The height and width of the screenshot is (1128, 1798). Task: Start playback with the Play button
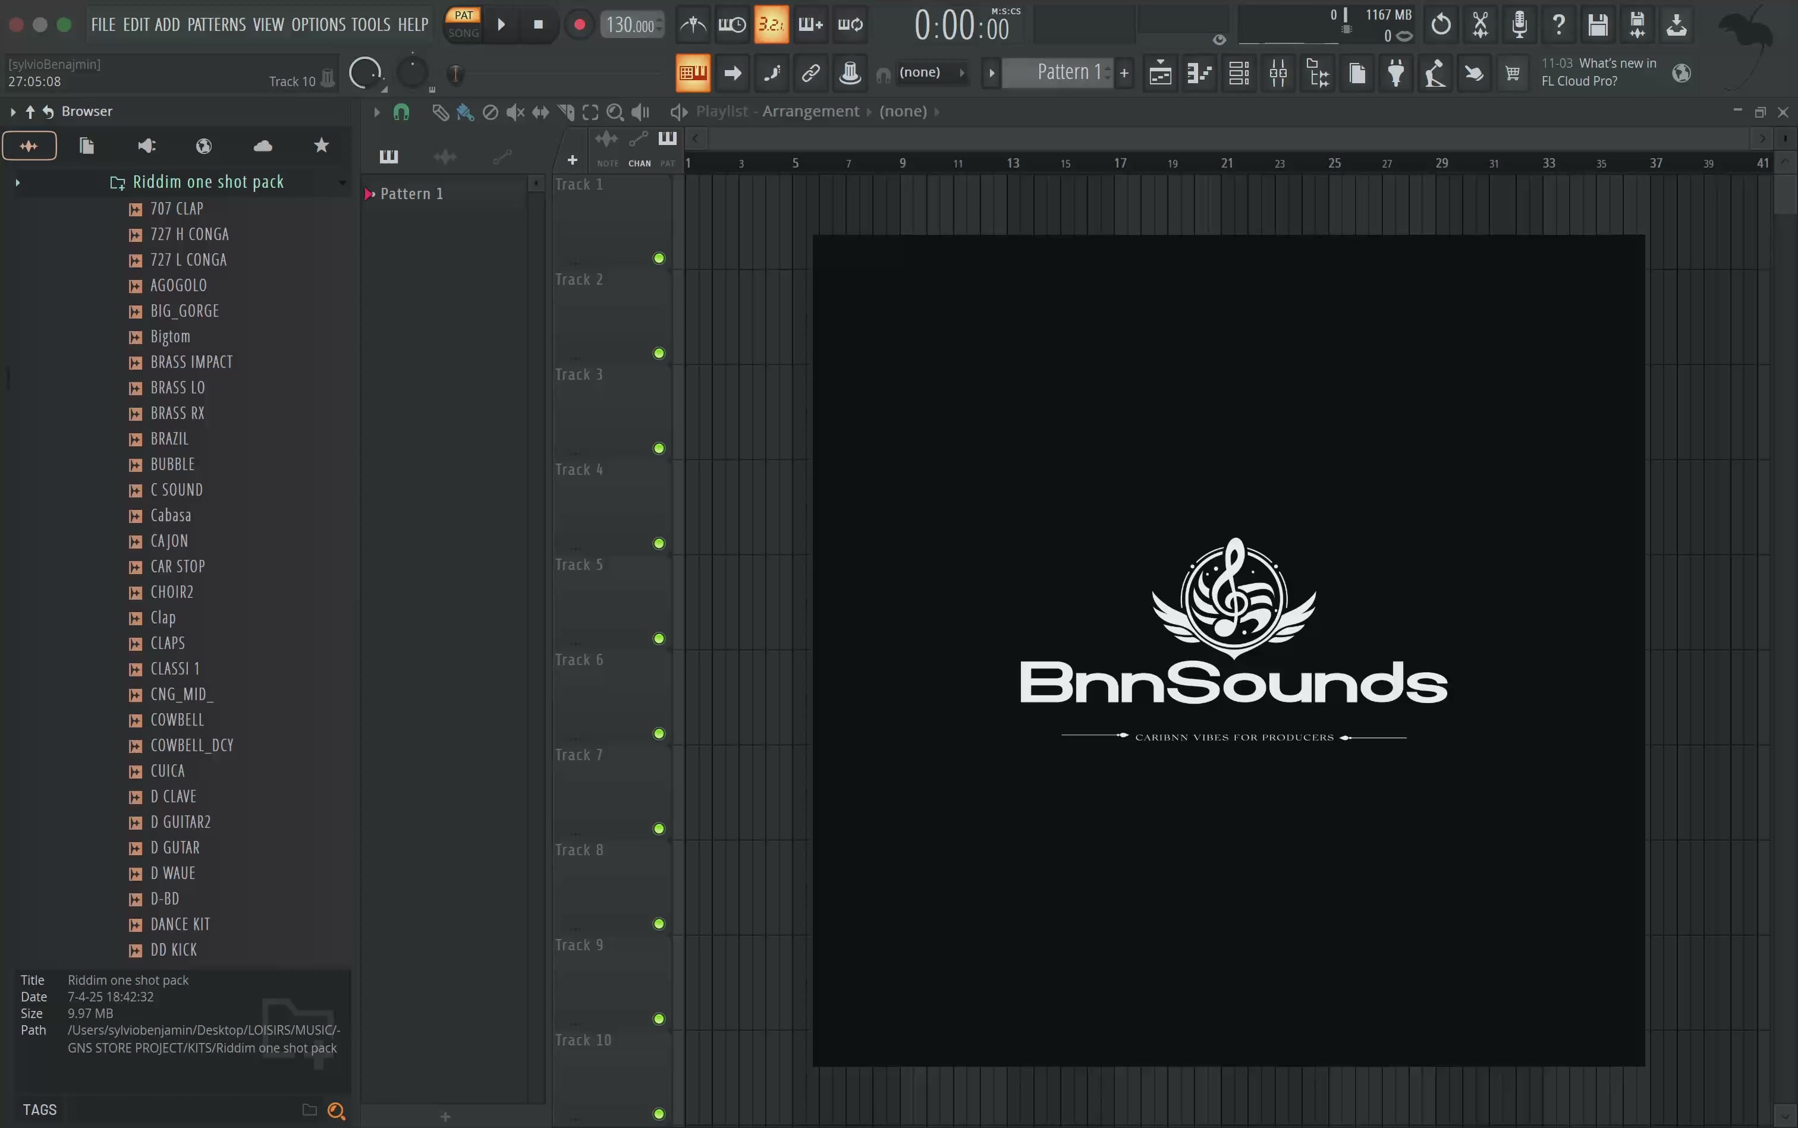click(x=502, y=24)
